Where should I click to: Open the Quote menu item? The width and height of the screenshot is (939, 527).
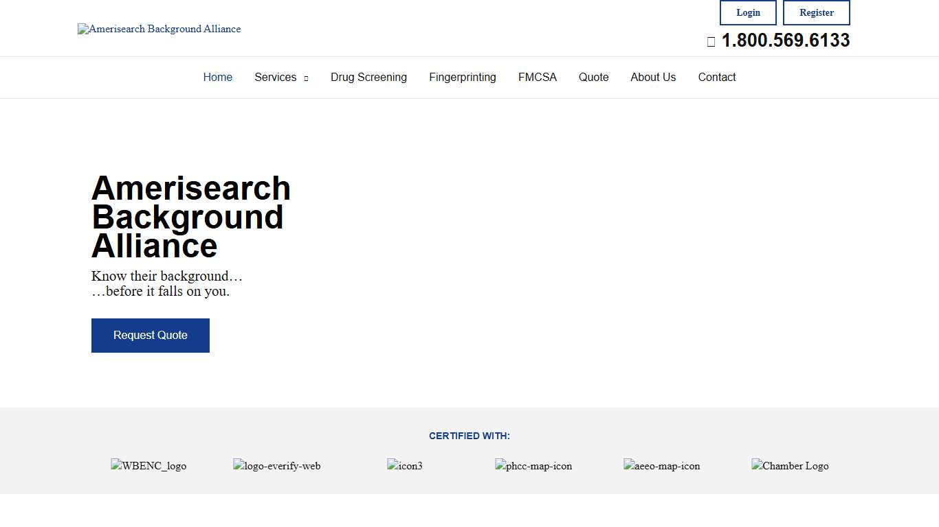pyautogui.click(x=593, y=77)
